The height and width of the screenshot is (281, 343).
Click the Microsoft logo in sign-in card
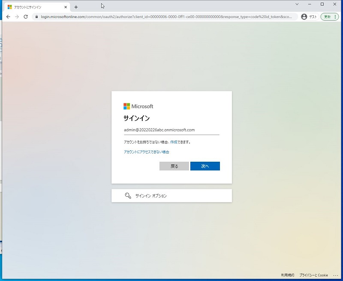click(138, 106)
